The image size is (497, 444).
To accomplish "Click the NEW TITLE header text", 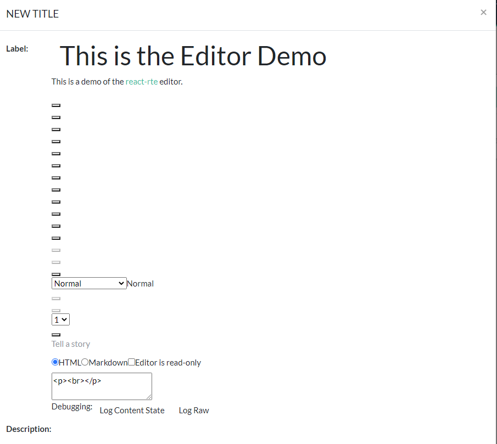I will click(32, 14).
